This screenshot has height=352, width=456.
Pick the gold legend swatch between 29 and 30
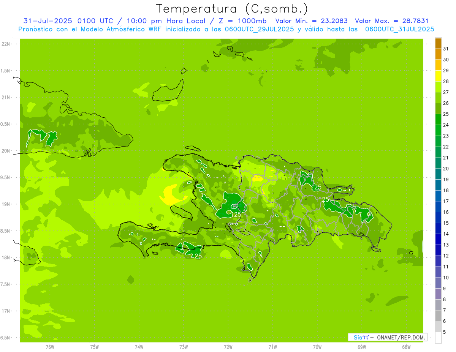[438, 65]
